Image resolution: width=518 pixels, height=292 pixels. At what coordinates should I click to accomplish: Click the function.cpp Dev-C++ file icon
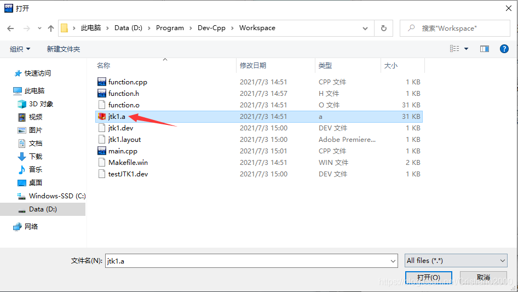(102, 81)
